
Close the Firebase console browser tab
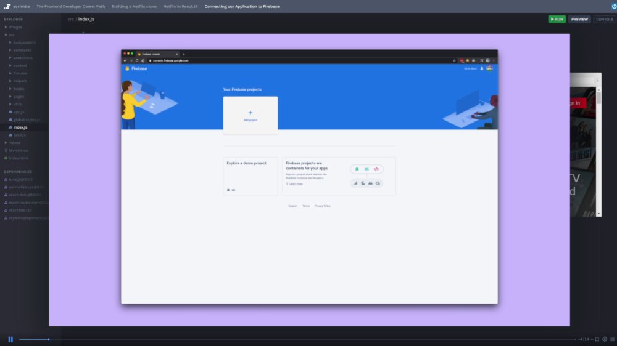coord(176,54)
